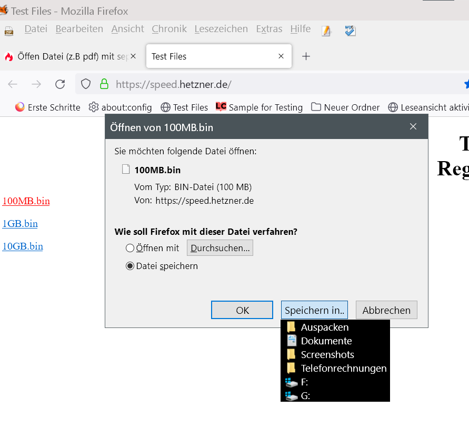Open the Sample for Testing bookmark
Image resolution: width=469 pixels, height=427 pixels.
(x=260, y=107)
